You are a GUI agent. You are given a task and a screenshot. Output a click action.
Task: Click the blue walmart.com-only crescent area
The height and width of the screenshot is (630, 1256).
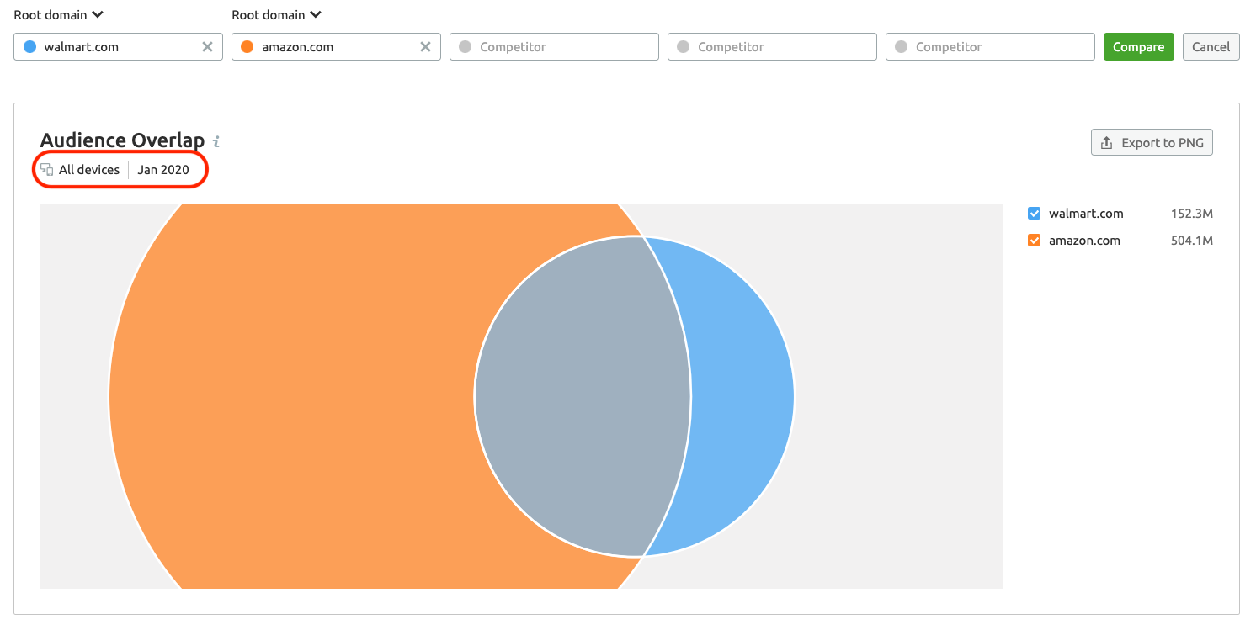741,395
